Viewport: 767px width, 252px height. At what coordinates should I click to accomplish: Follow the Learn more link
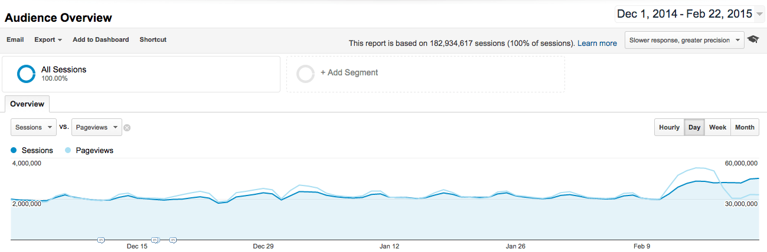tap(597, 43)
